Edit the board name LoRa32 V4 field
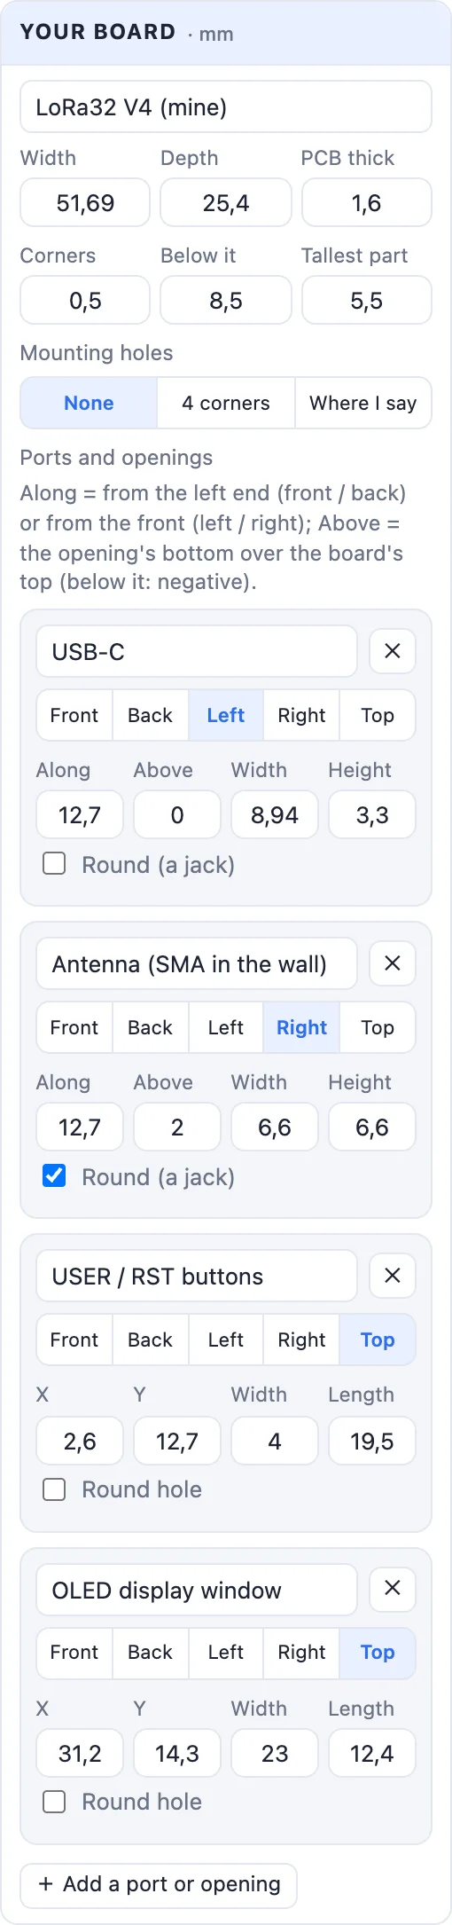Image resolution: width=452 pixels, height=1925 pixels. coord(226,107)
